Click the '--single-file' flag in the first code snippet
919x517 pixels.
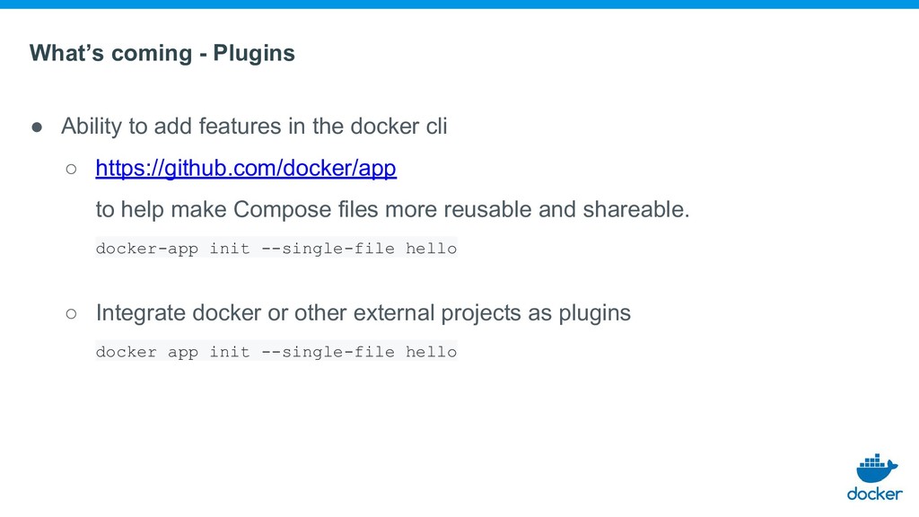click(328, 248)
